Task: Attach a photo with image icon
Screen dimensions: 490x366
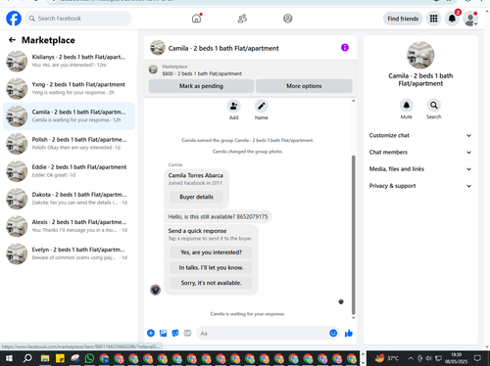Action: tap(163, 333)
